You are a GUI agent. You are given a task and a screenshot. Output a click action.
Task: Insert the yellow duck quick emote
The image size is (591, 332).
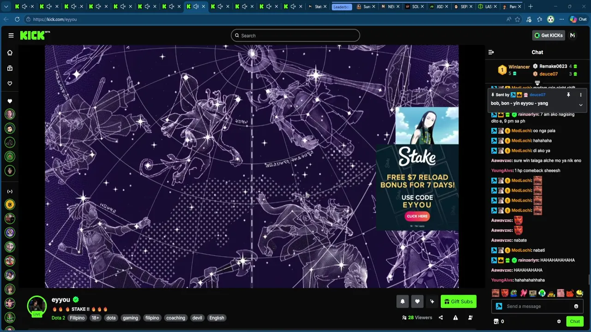click(580, 293)
